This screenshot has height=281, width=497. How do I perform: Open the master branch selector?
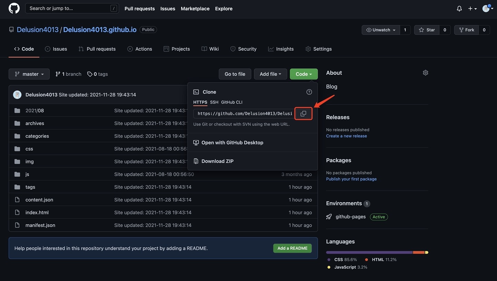click(29, 74)
